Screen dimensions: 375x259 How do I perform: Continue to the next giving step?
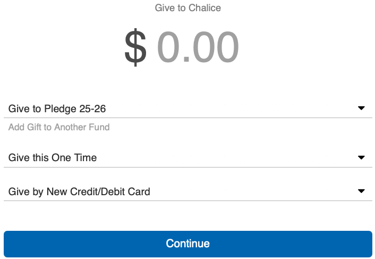point(187,244)
